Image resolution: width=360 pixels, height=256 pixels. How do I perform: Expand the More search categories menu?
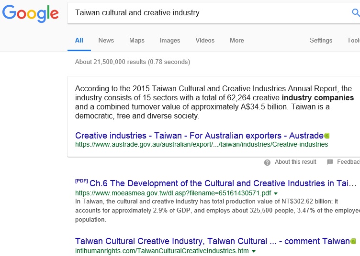pos(236,41)
